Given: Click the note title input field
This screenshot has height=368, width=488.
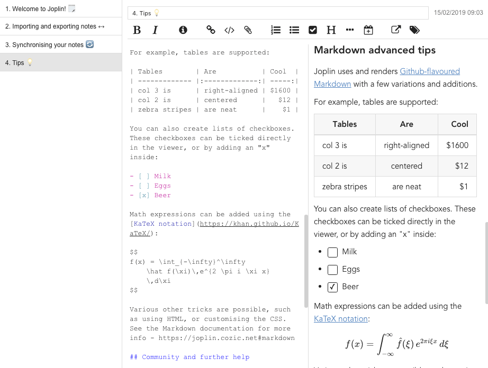Looking at the screenshot, I should coord(278,13).
